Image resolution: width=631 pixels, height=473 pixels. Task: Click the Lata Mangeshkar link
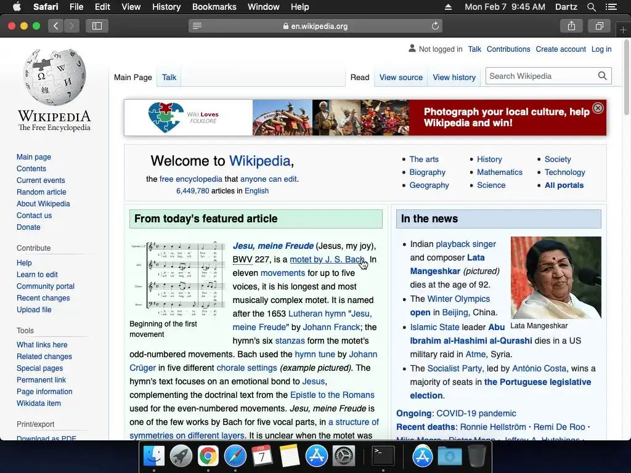(x=447, y=264)
